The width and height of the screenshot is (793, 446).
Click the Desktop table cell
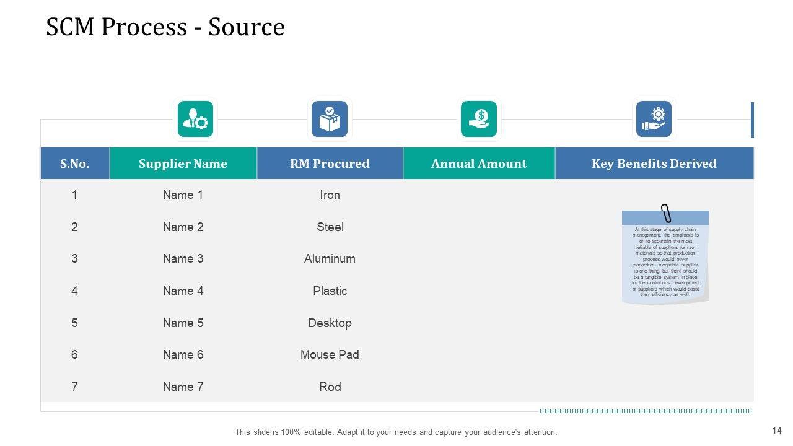coord(330,323)
